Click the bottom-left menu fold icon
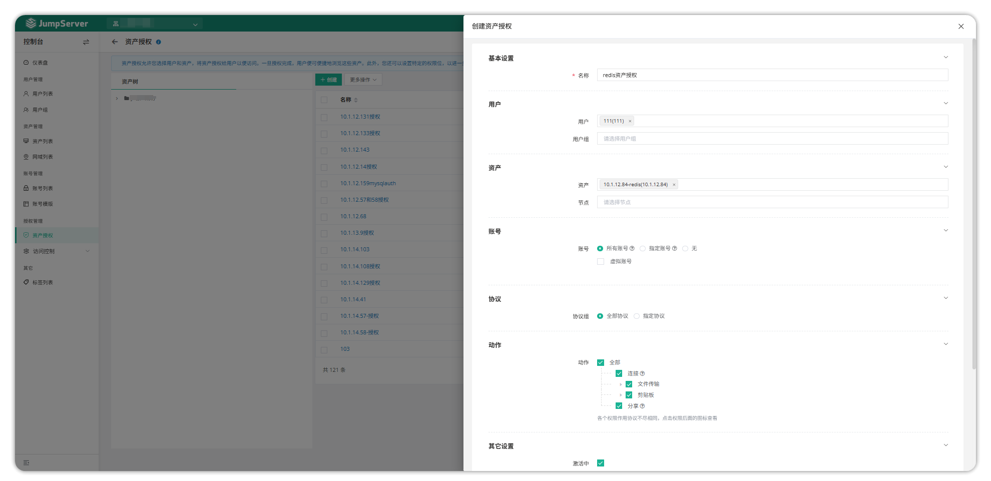 pyautogui.click(x=27, y=462)
